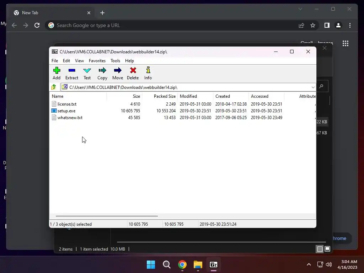Click the horizontal scrollbar in 7-Zip
This screenshot has height=273, width=364.
click(x=107, y=216)
